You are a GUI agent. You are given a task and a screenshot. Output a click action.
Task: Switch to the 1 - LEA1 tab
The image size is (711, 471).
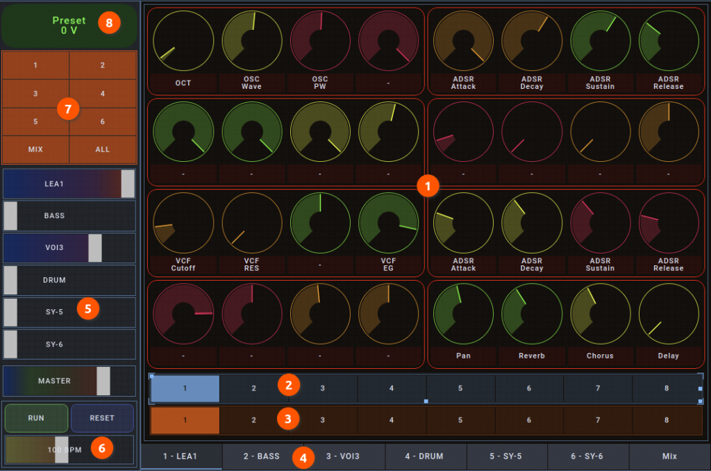(181, 456)
